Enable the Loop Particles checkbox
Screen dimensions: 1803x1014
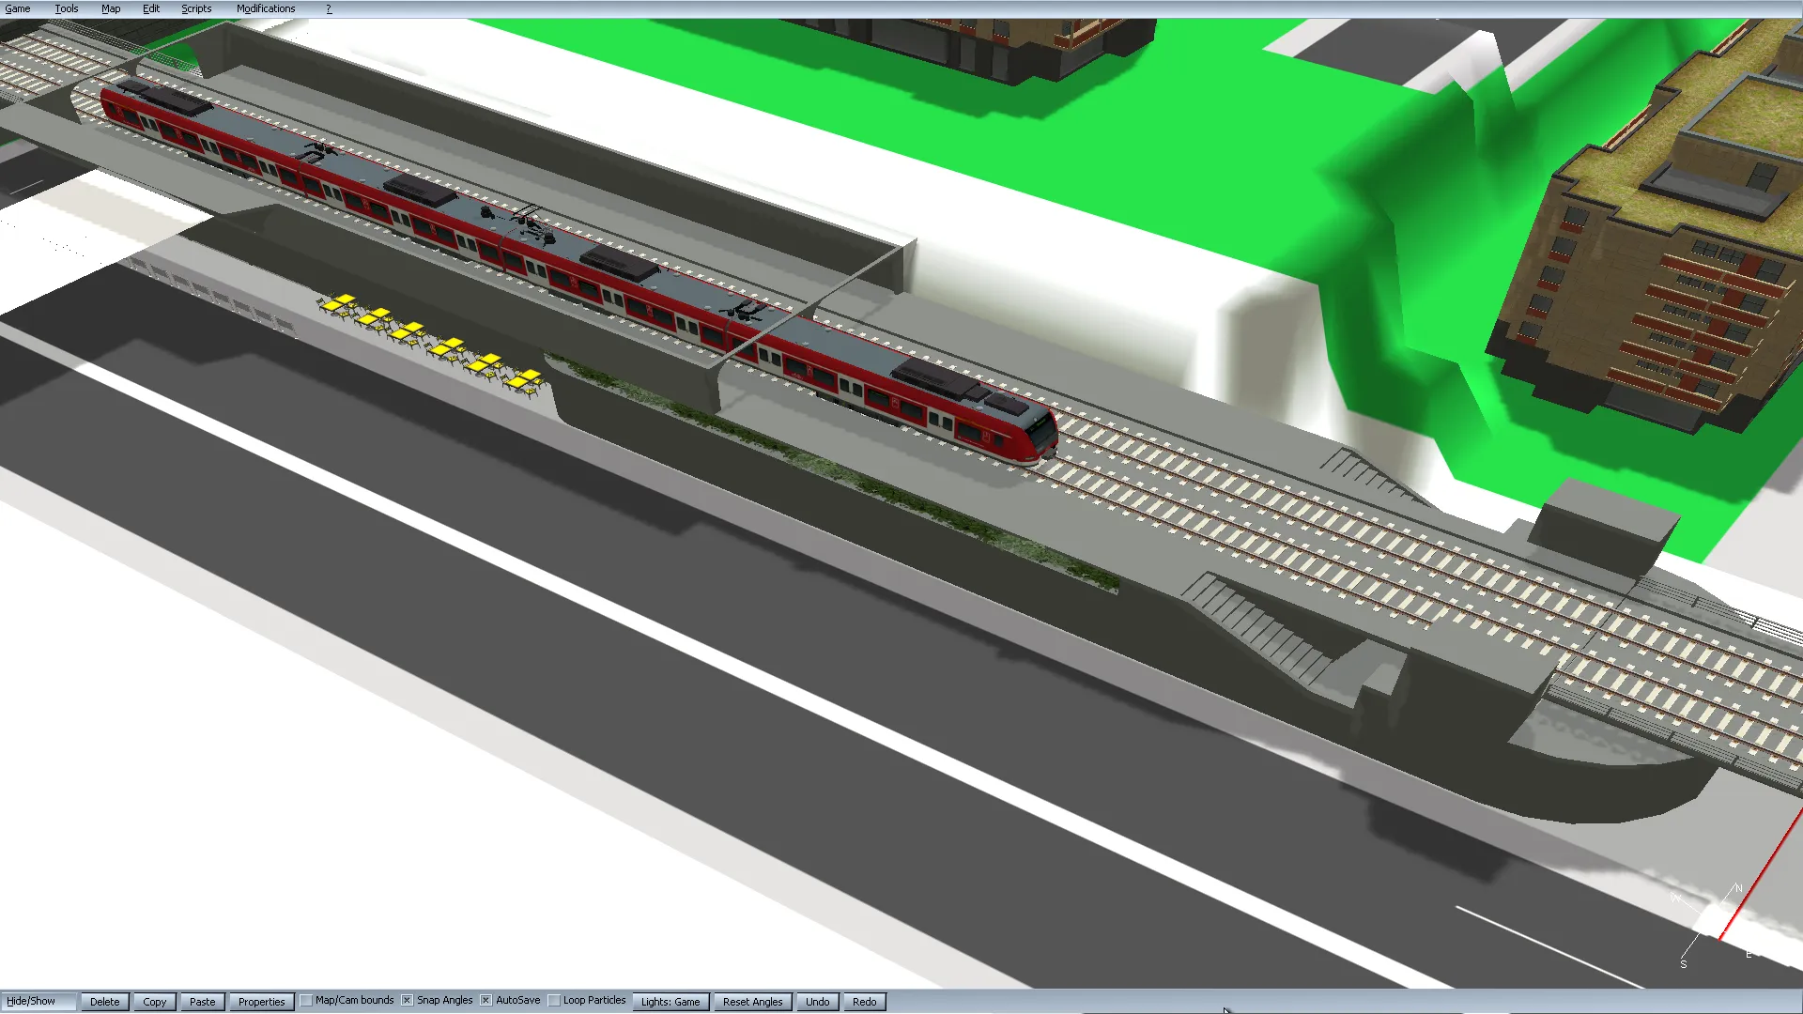click(x=554, y=1001)
